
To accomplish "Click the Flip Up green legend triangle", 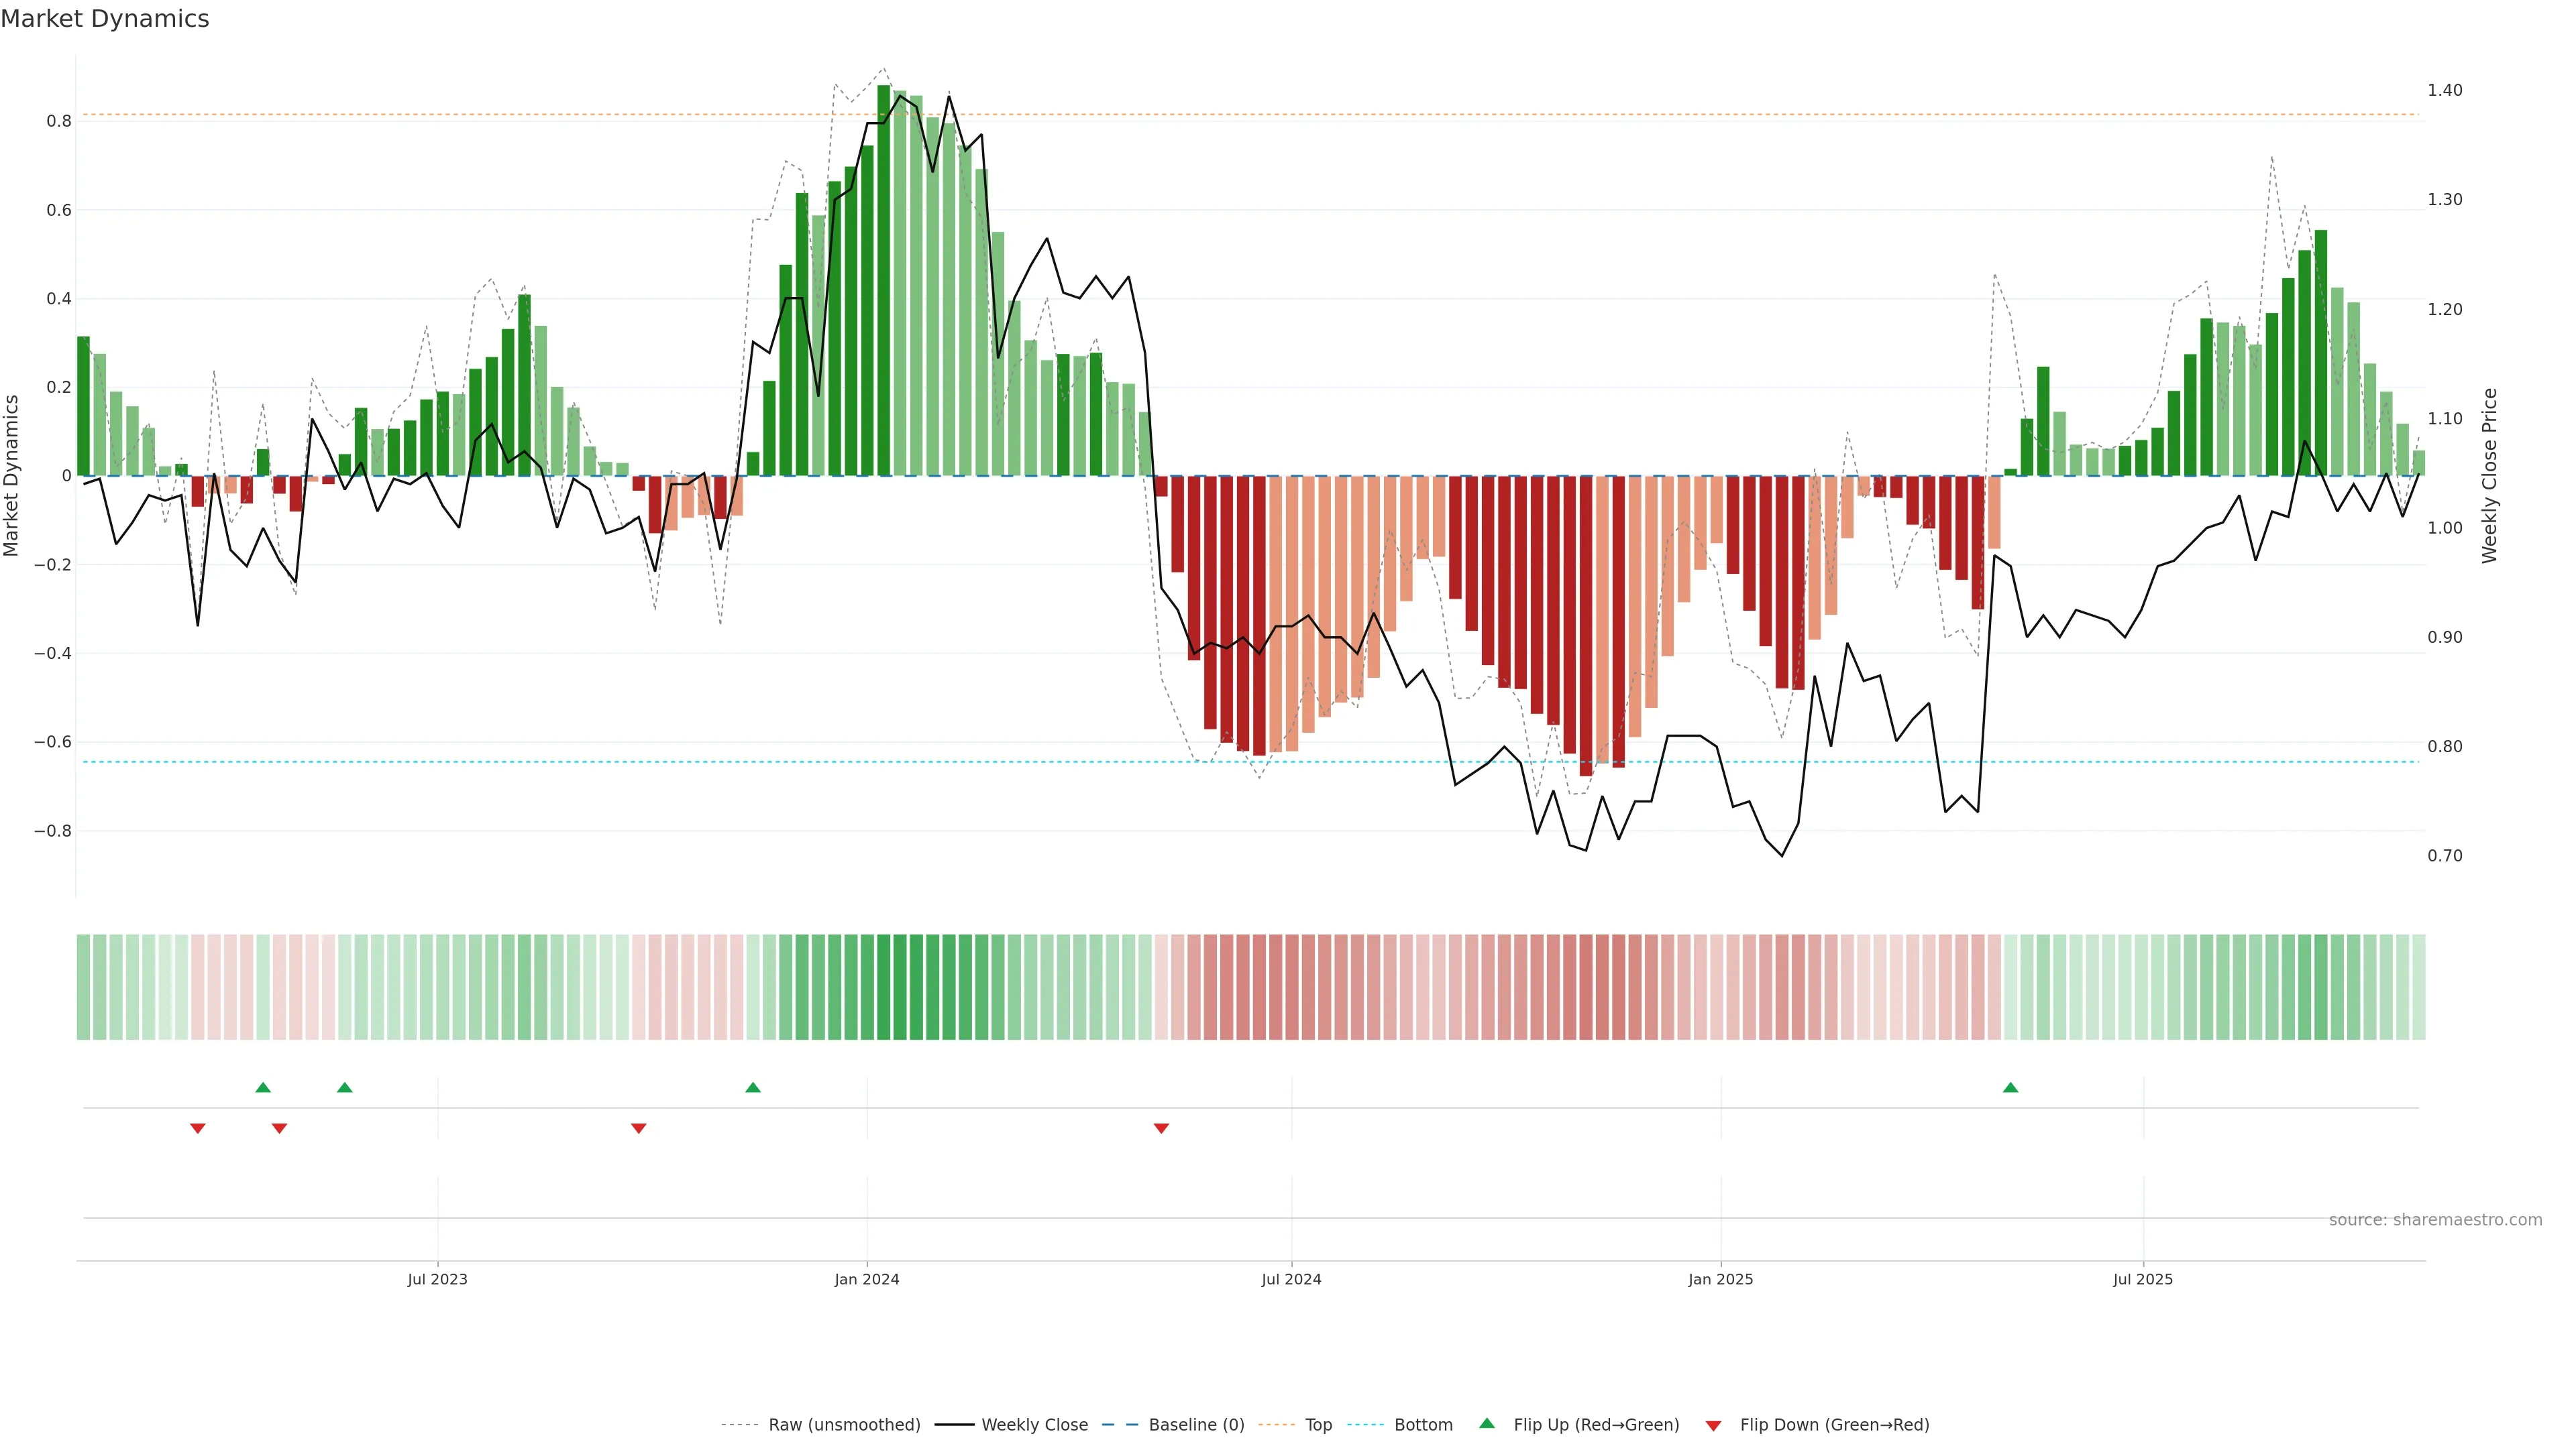I will coord(1487,1423).
